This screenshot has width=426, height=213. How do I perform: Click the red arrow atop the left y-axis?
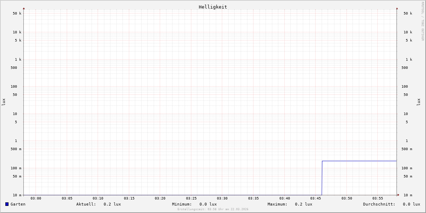click(x=24, y=8)
